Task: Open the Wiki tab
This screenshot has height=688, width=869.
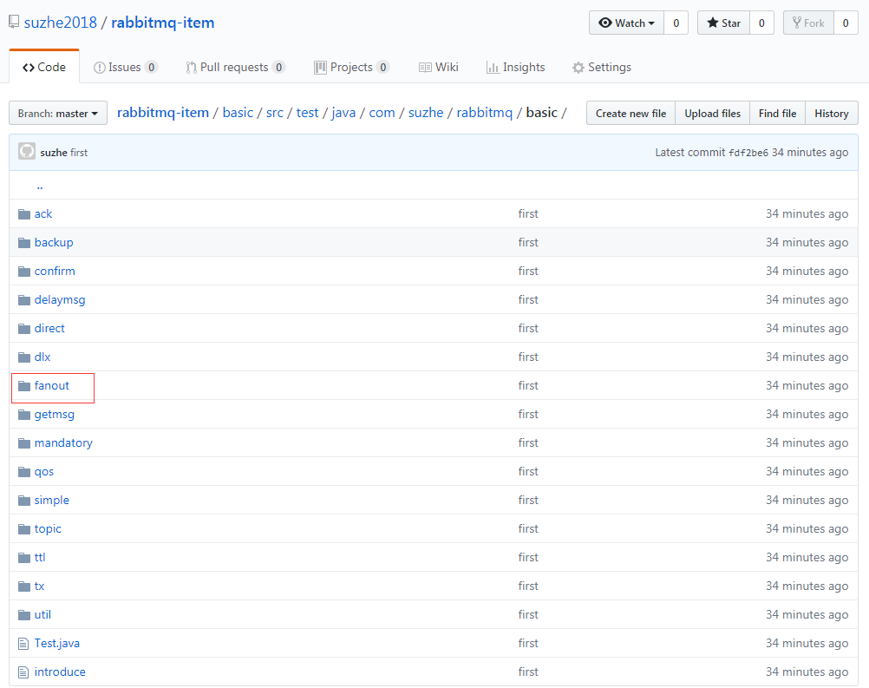Action: click(438, 67)
